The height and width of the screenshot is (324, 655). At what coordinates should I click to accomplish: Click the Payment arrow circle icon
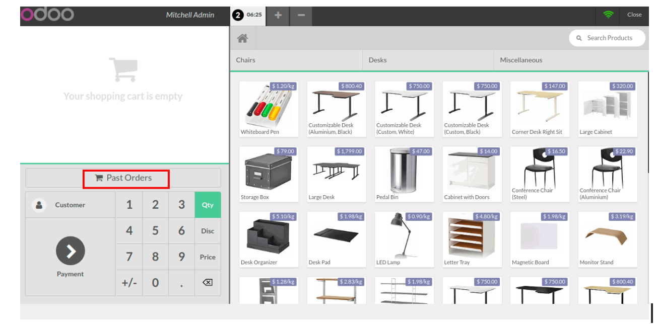[x=70, y=251]
